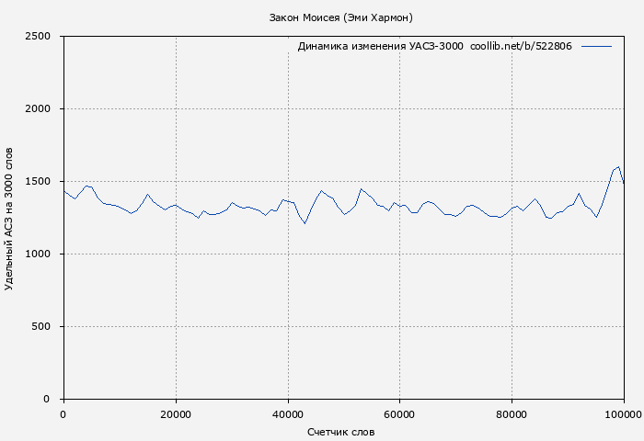Image resolution: width=644 pixels, height=441 pixels.
Task: Click the blue legend line sample
Action: tap(596, 46)
